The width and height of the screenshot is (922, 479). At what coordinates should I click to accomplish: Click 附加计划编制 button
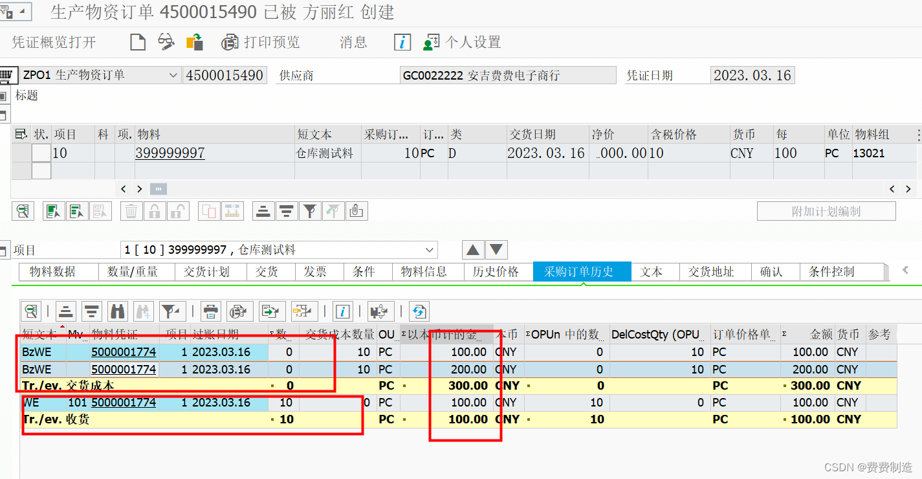pyautogui.click(x=826, y=211)
